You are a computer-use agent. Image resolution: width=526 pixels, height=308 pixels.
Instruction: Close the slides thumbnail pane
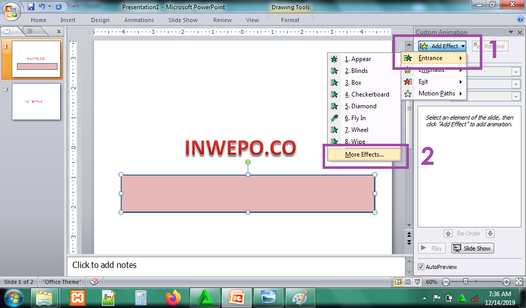click(59, 31)
